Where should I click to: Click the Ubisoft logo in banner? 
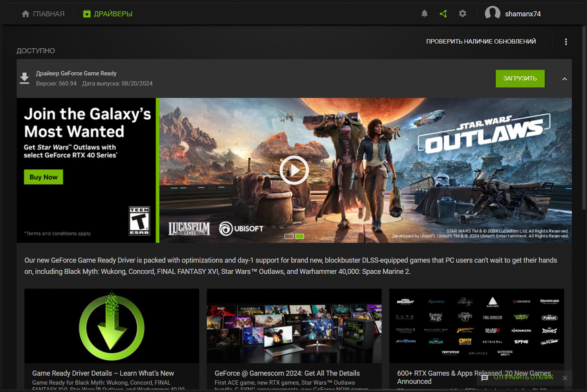pyautogui.click(x=241, y=228)
